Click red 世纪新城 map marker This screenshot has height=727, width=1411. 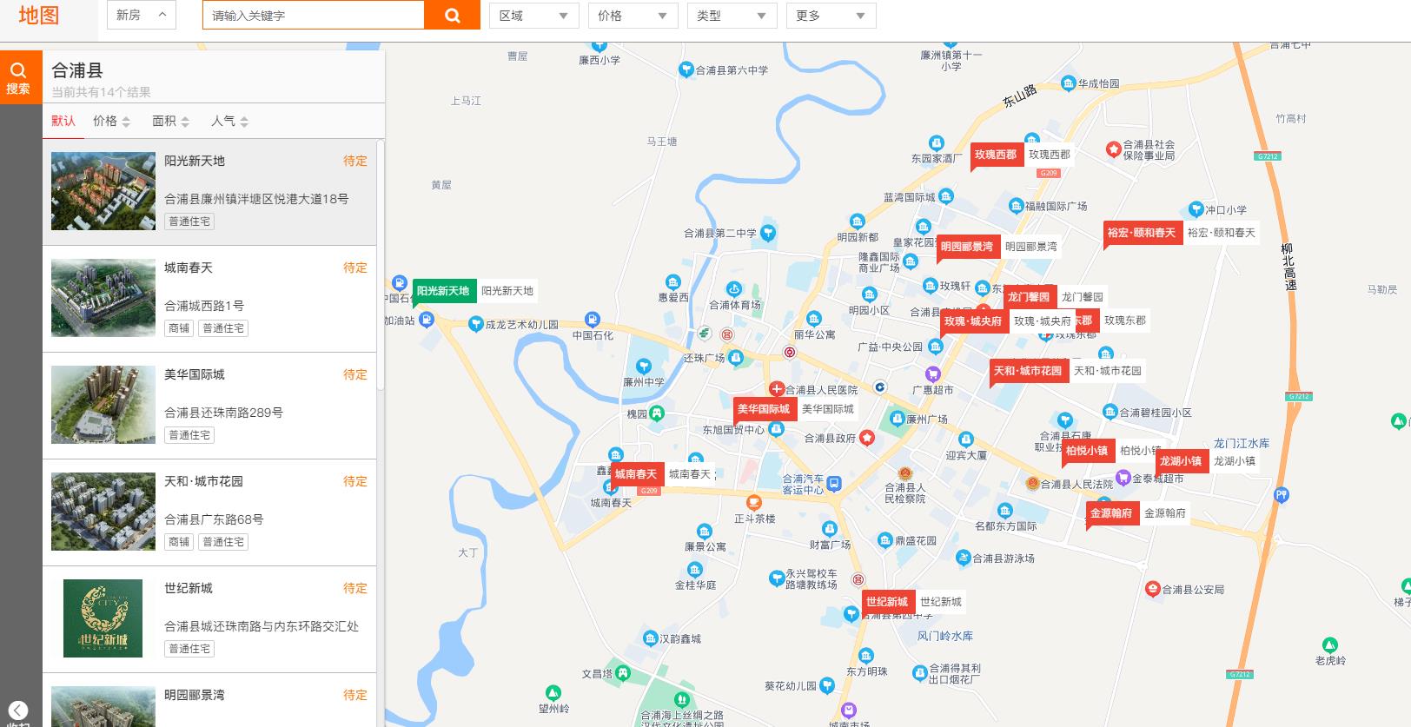point(887,603)
